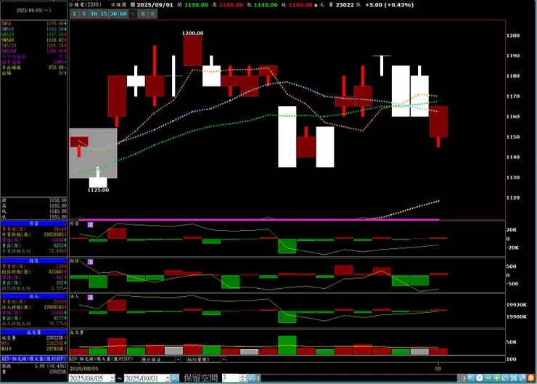The image size is (537, 384).
Task: Select the arrow pointer tool icon
Action: 471,378
